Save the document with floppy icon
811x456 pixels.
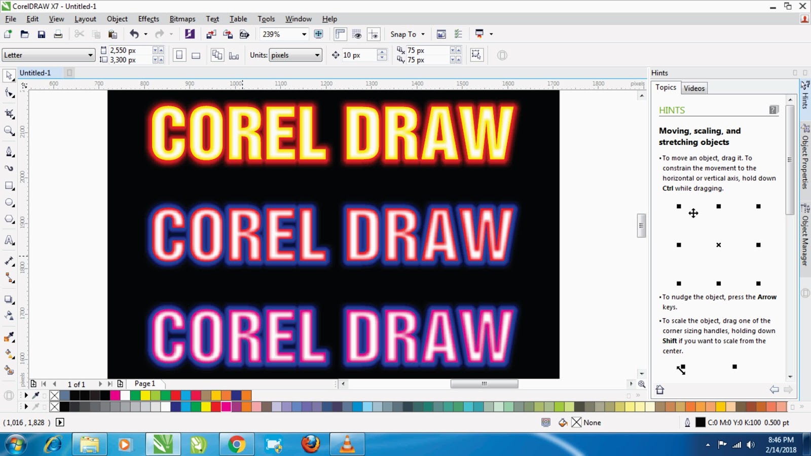click(x=41, y=34)
